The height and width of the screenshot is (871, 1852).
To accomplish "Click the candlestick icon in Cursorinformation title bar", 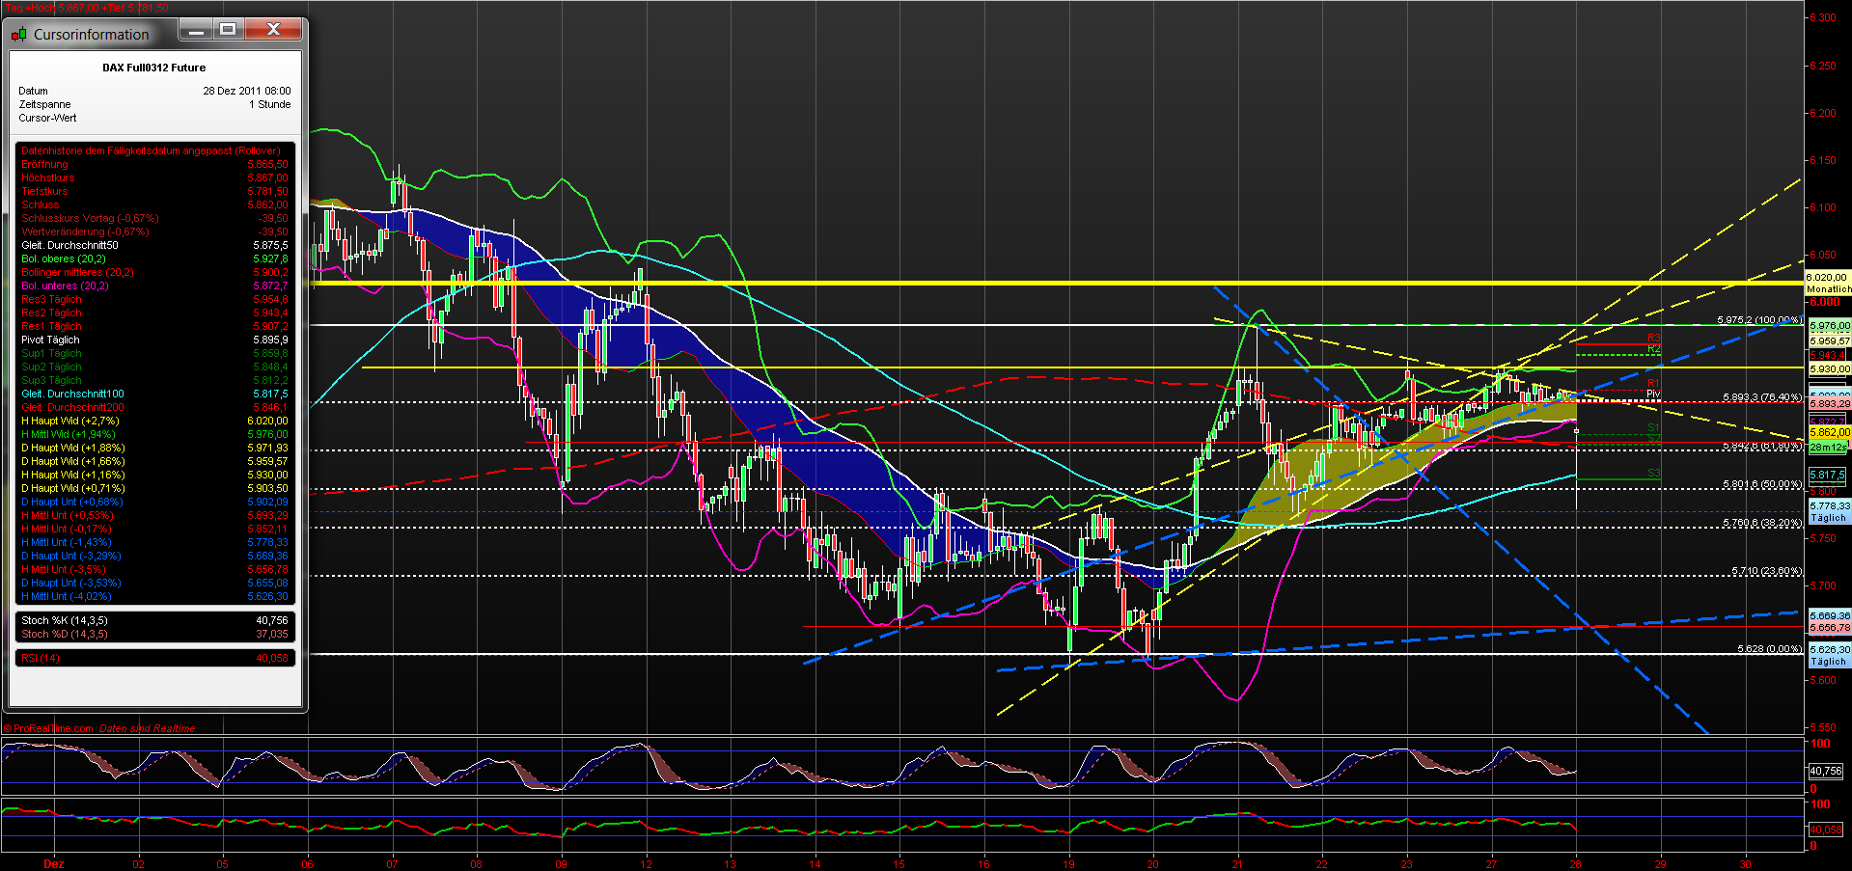I will coord(17,33).
